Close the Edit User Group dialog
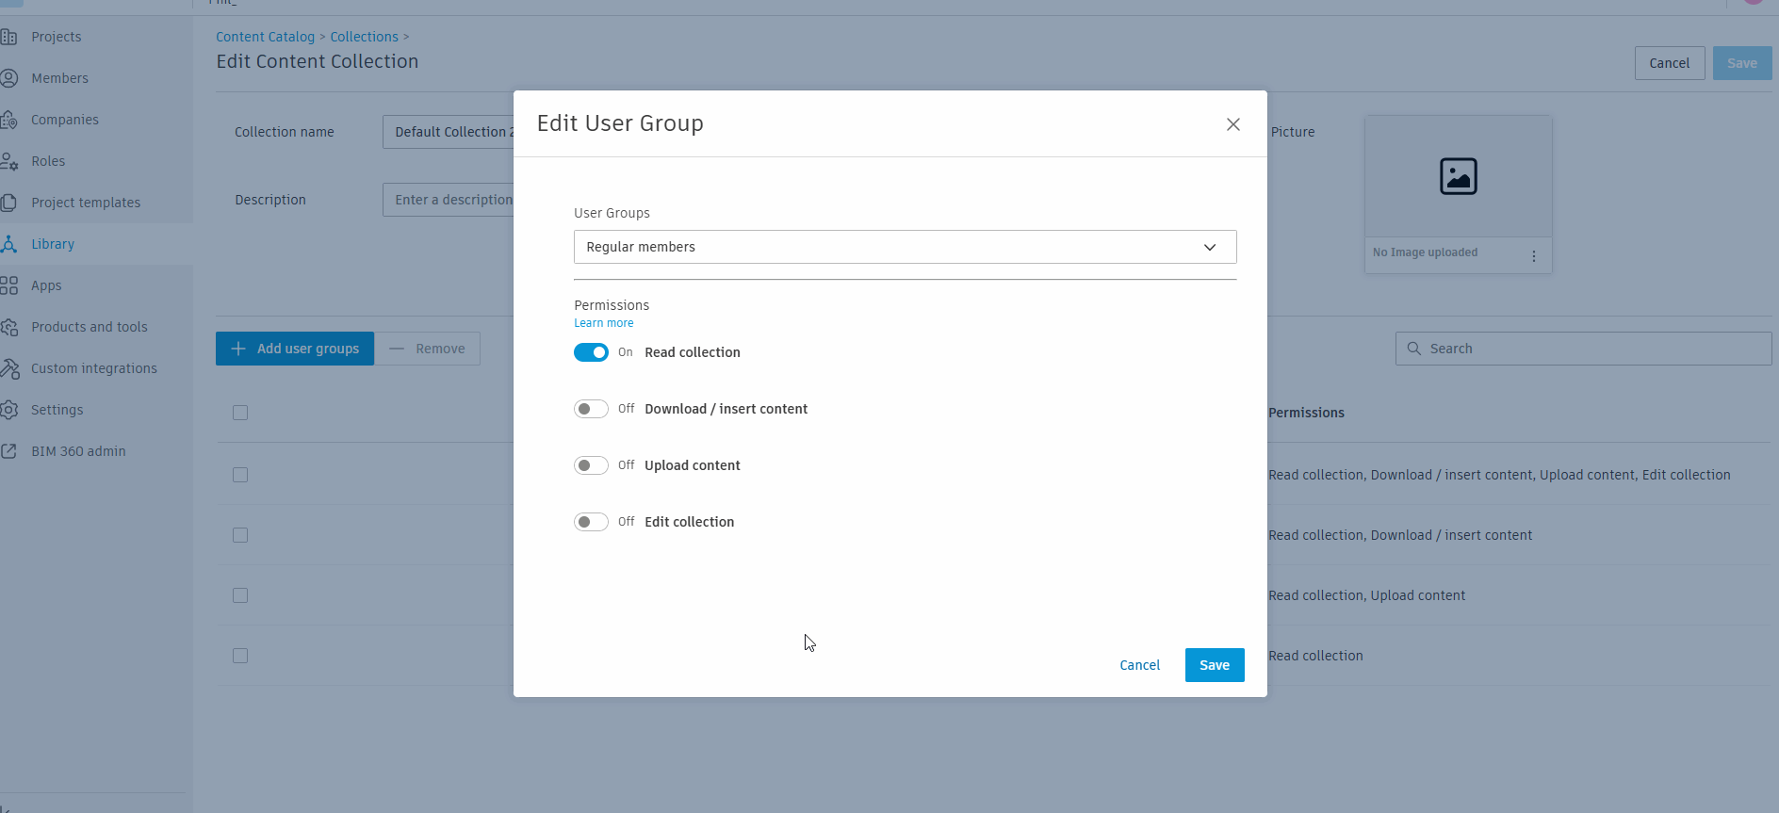This screenshot has height=813, width=1779. click(1232, 124)
